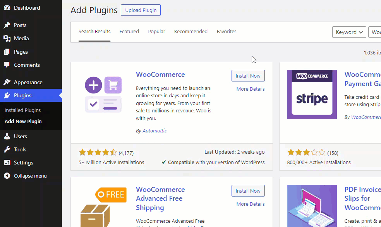Open the Settings menu item
Viewport: 381px width, 227px height.
[31, 163]
